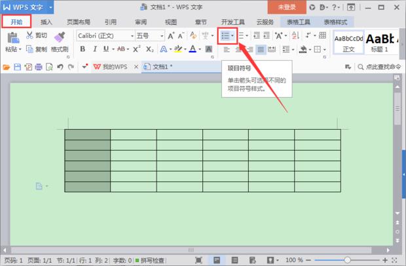Apply subscript X₂ formatting

pos(149,48)
